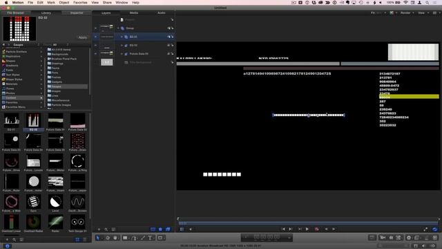Toggle visibility checkbox of Future Data 09 layer
This screenshot has width=442, height=249.
click(95, 54)
